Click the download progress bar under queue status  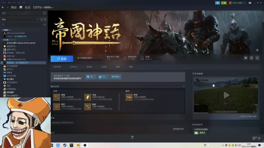(90, 60)
